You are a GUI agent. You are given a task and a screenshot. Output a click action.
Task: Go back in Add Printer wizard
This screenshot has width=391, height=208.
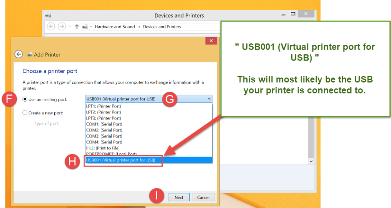coord(18,54)
